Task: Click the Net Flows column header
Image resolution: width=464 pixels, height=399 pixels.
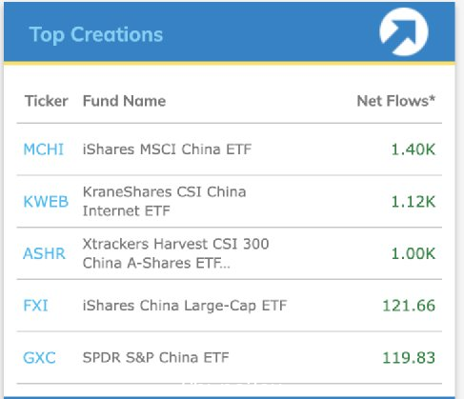Action: pyautogui.click(x=396, y=101)
